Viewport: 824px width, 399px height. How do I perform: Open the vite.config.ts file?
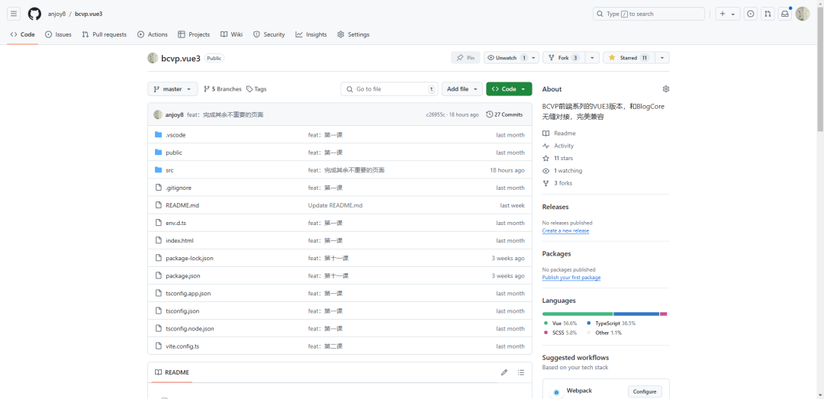click(x=182, y=346)
